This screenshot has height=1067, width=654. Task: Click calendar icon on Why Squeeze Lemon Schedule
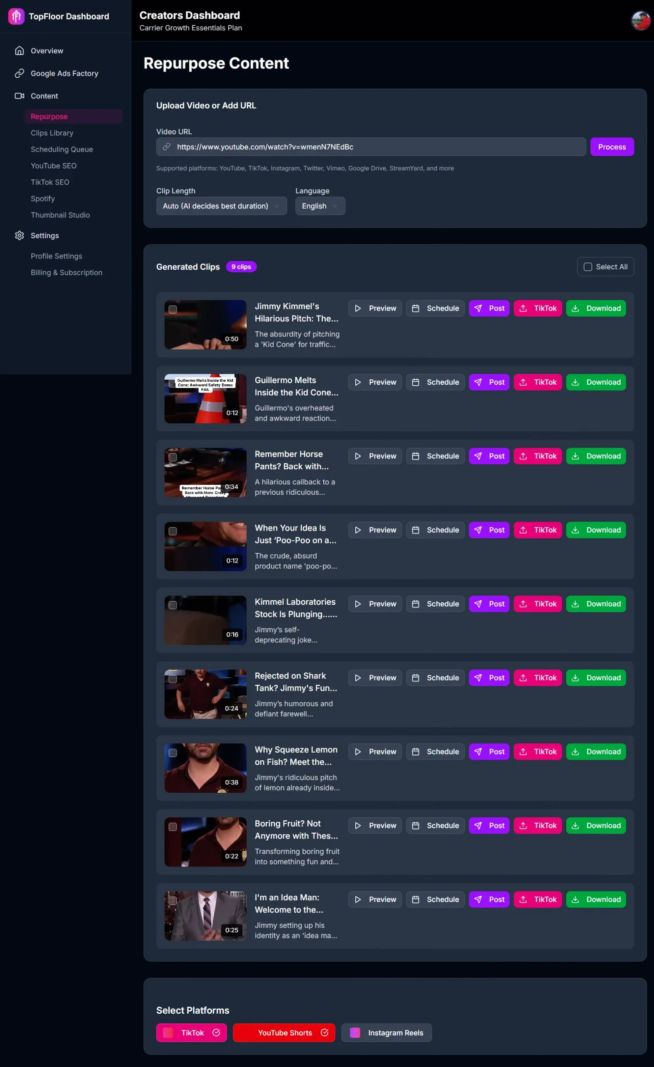pyautogui.click(x=415, y=752)
